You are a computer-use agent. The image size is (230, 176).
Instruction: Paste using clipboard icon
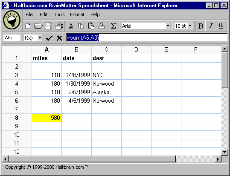(x=91, y=26)
